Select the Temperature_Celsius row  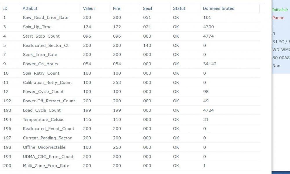pos(43,119)
